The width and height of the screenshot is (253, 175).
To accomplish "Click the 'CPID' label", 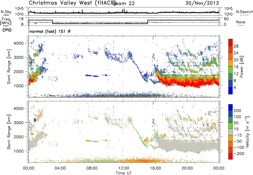I will pos(7,30).
